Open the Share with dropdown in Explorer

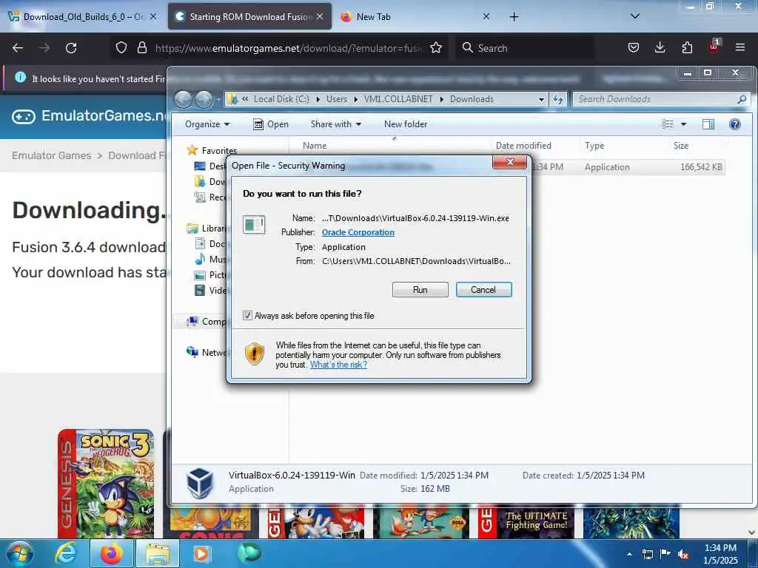click(x=335, y=124)
